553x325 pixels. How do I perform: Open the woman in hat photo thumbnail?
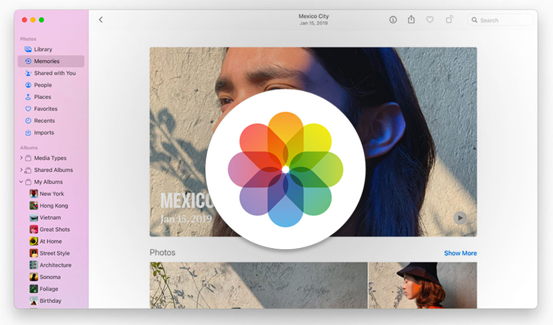click(422, 285)
